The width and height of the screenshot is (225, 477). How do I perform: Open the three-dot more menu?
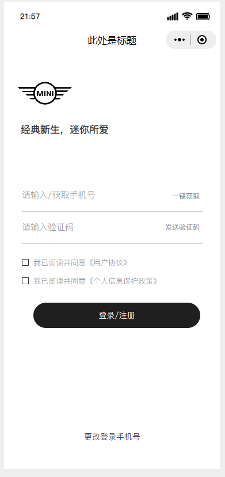[x=180, y=40]
